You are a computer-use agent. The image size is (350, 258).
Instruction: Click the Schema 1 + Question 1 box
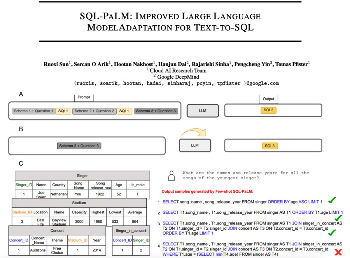pos(34,111)
